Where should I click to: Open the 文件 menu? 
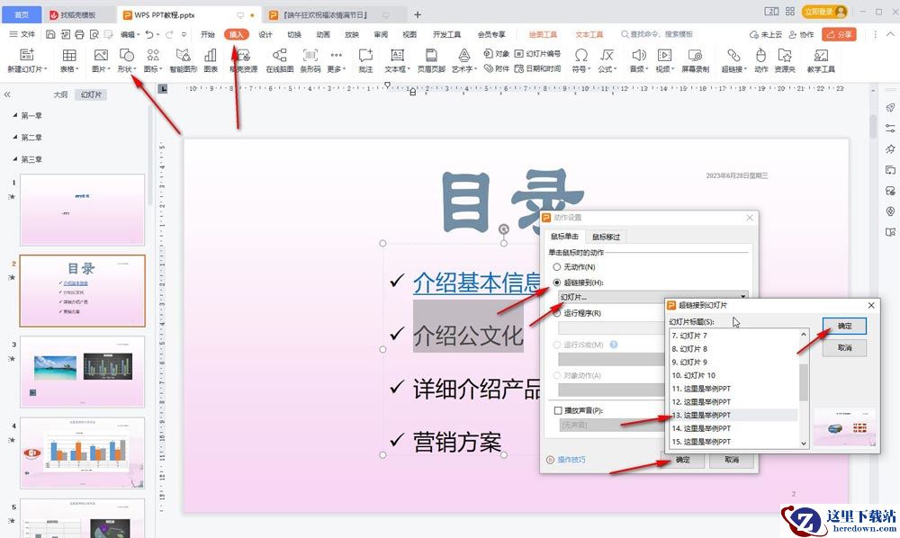pyautogui.click(x=22, y=34)
